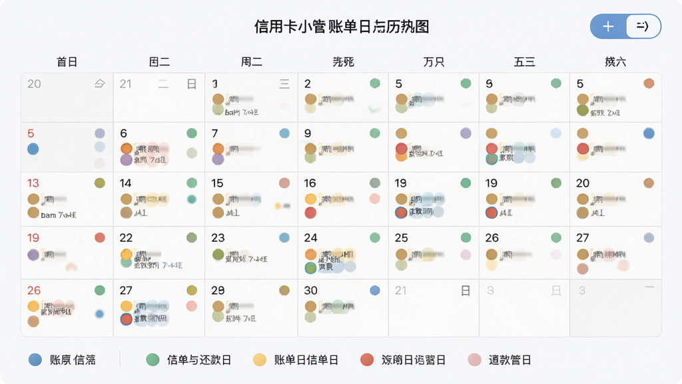Screen dimensions: 682x384
Task: Select the date number 30
Action: 310,291
